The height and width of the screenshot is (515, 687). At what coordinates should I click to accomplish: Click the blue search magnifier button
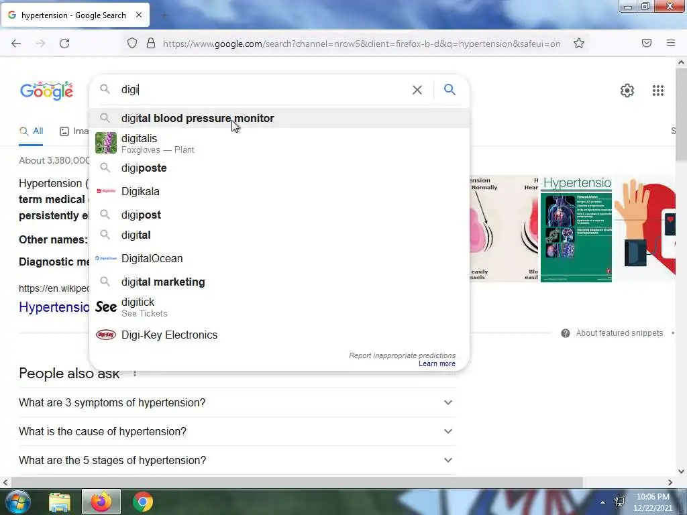click(450, 89)
